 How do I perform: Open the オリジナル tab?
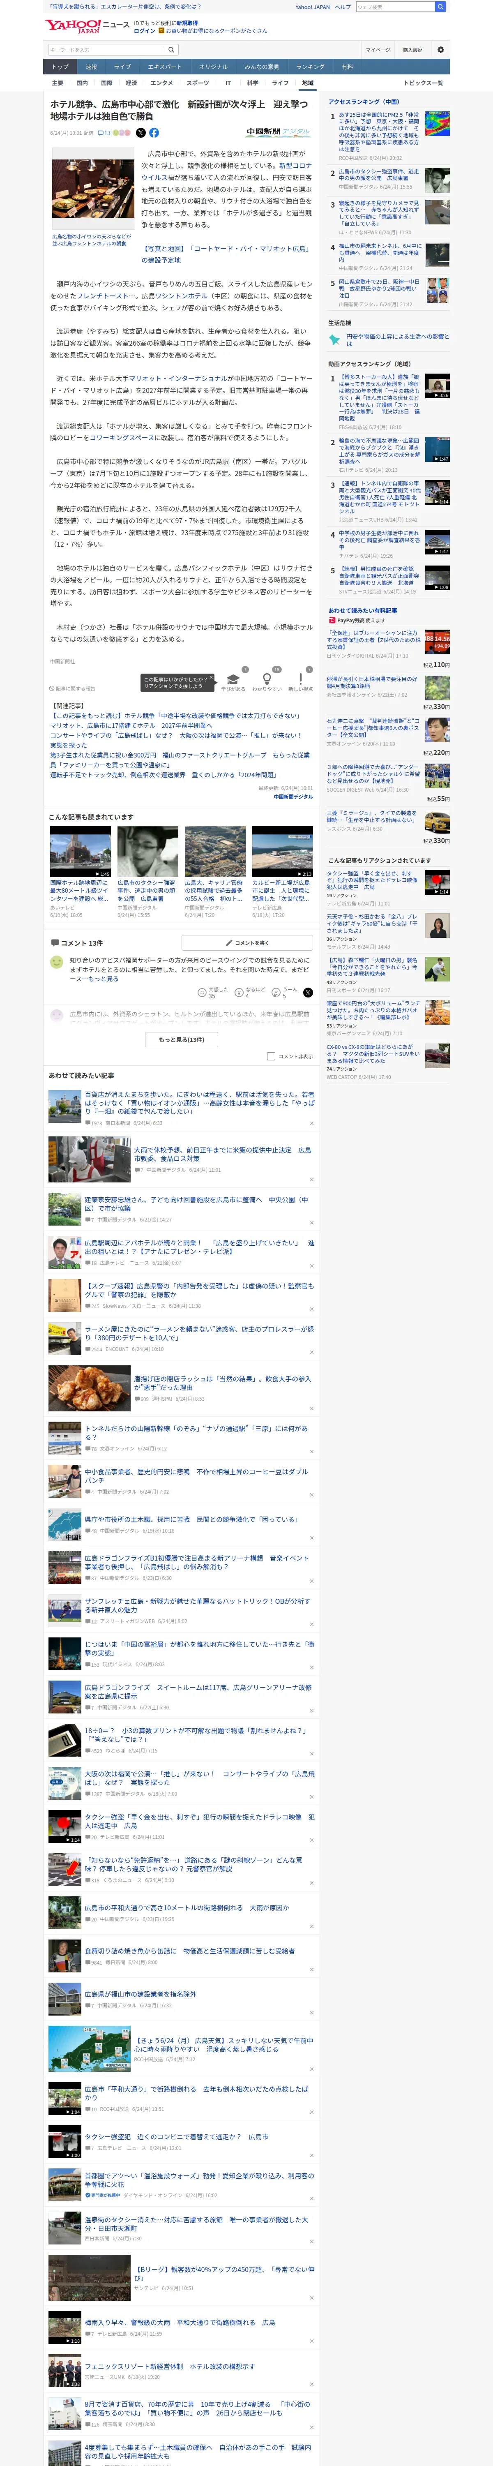tap(214, 67)
